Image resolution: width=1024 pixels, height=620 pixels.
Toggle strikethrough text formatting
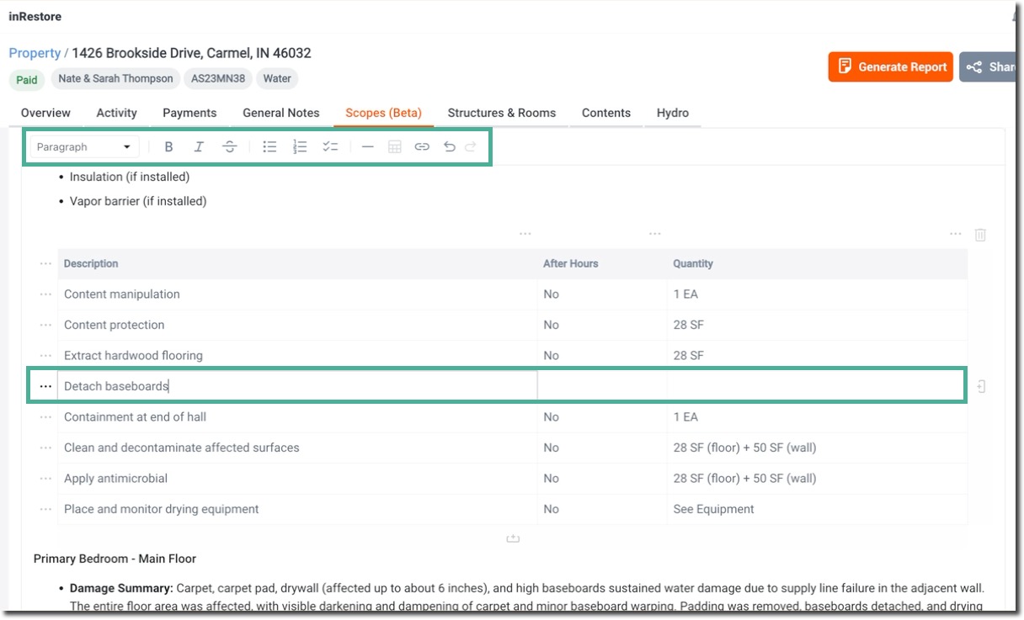(229, 147)
